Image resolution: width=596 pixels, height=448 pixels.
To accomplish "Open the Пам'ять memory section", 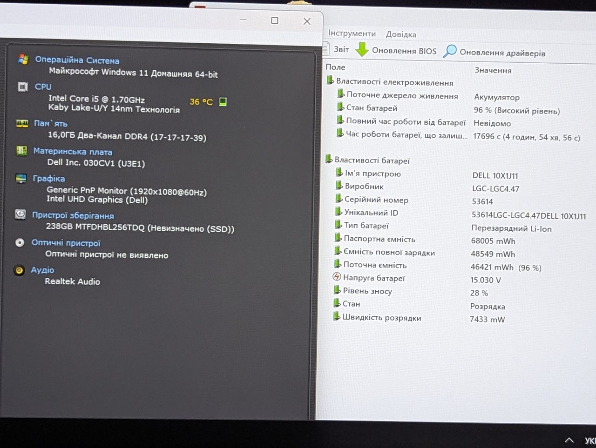I will tap(50, 123).
